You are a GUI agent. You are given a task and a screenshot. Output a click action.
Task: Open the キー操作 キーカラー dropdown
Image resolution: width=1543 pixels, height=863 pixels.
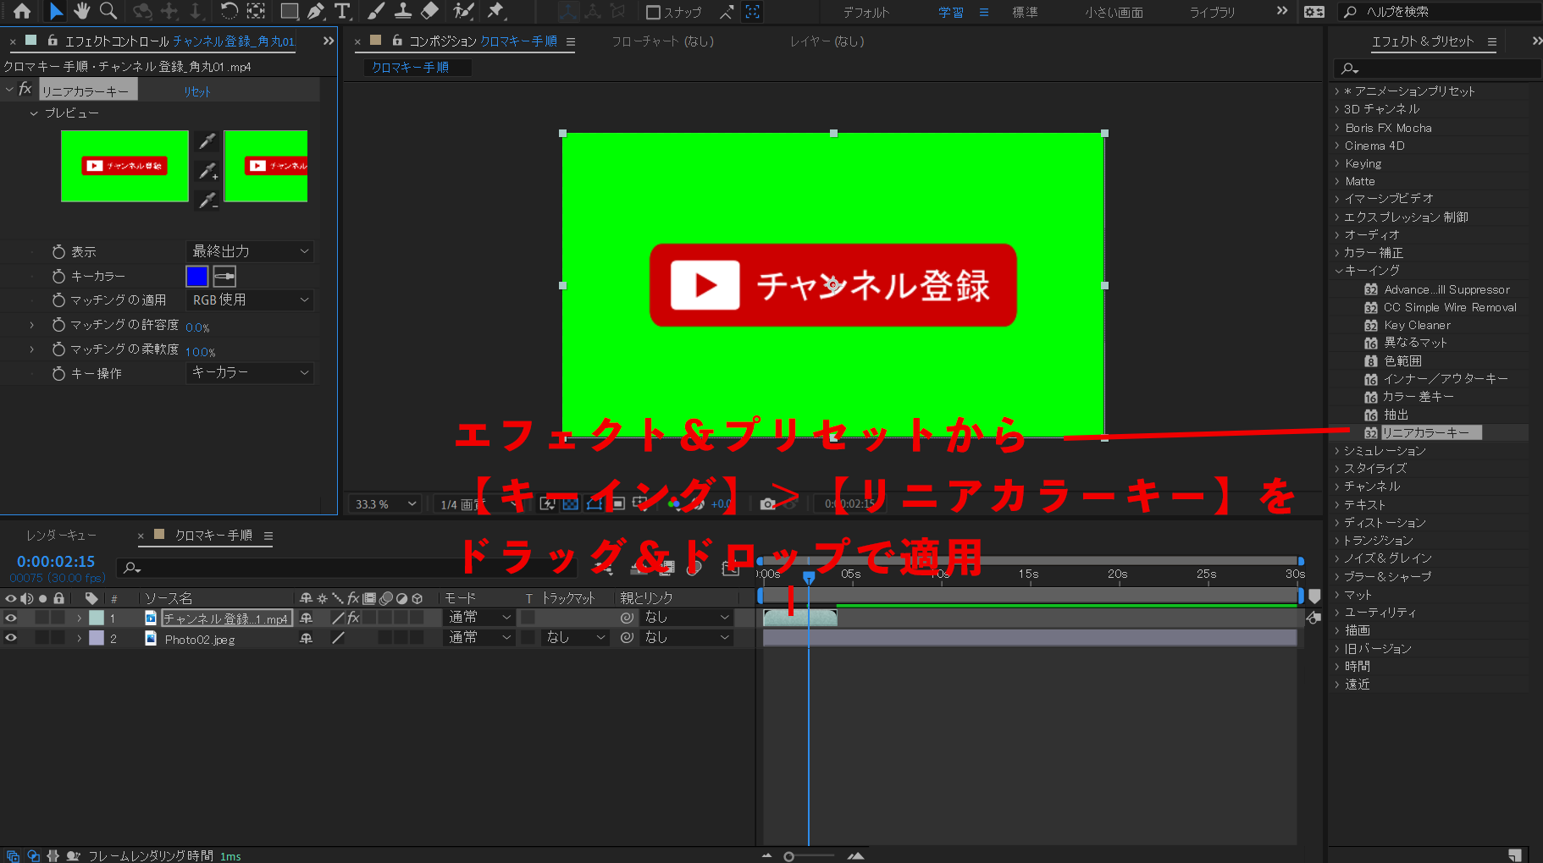(250, 372)
